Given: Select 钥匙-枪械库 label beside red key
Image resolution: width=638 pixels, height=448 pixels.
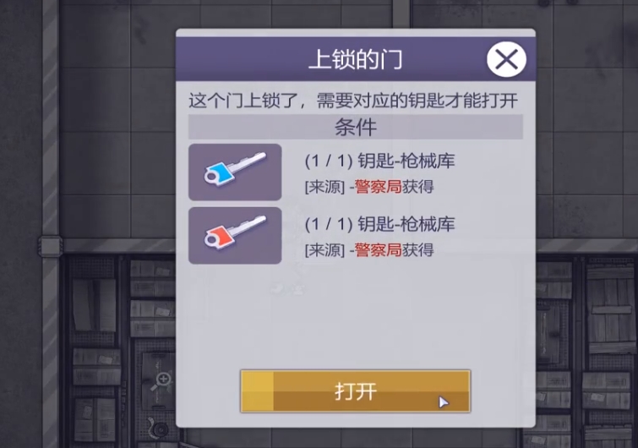Looking at the screenshot, I should pos(406,224).
